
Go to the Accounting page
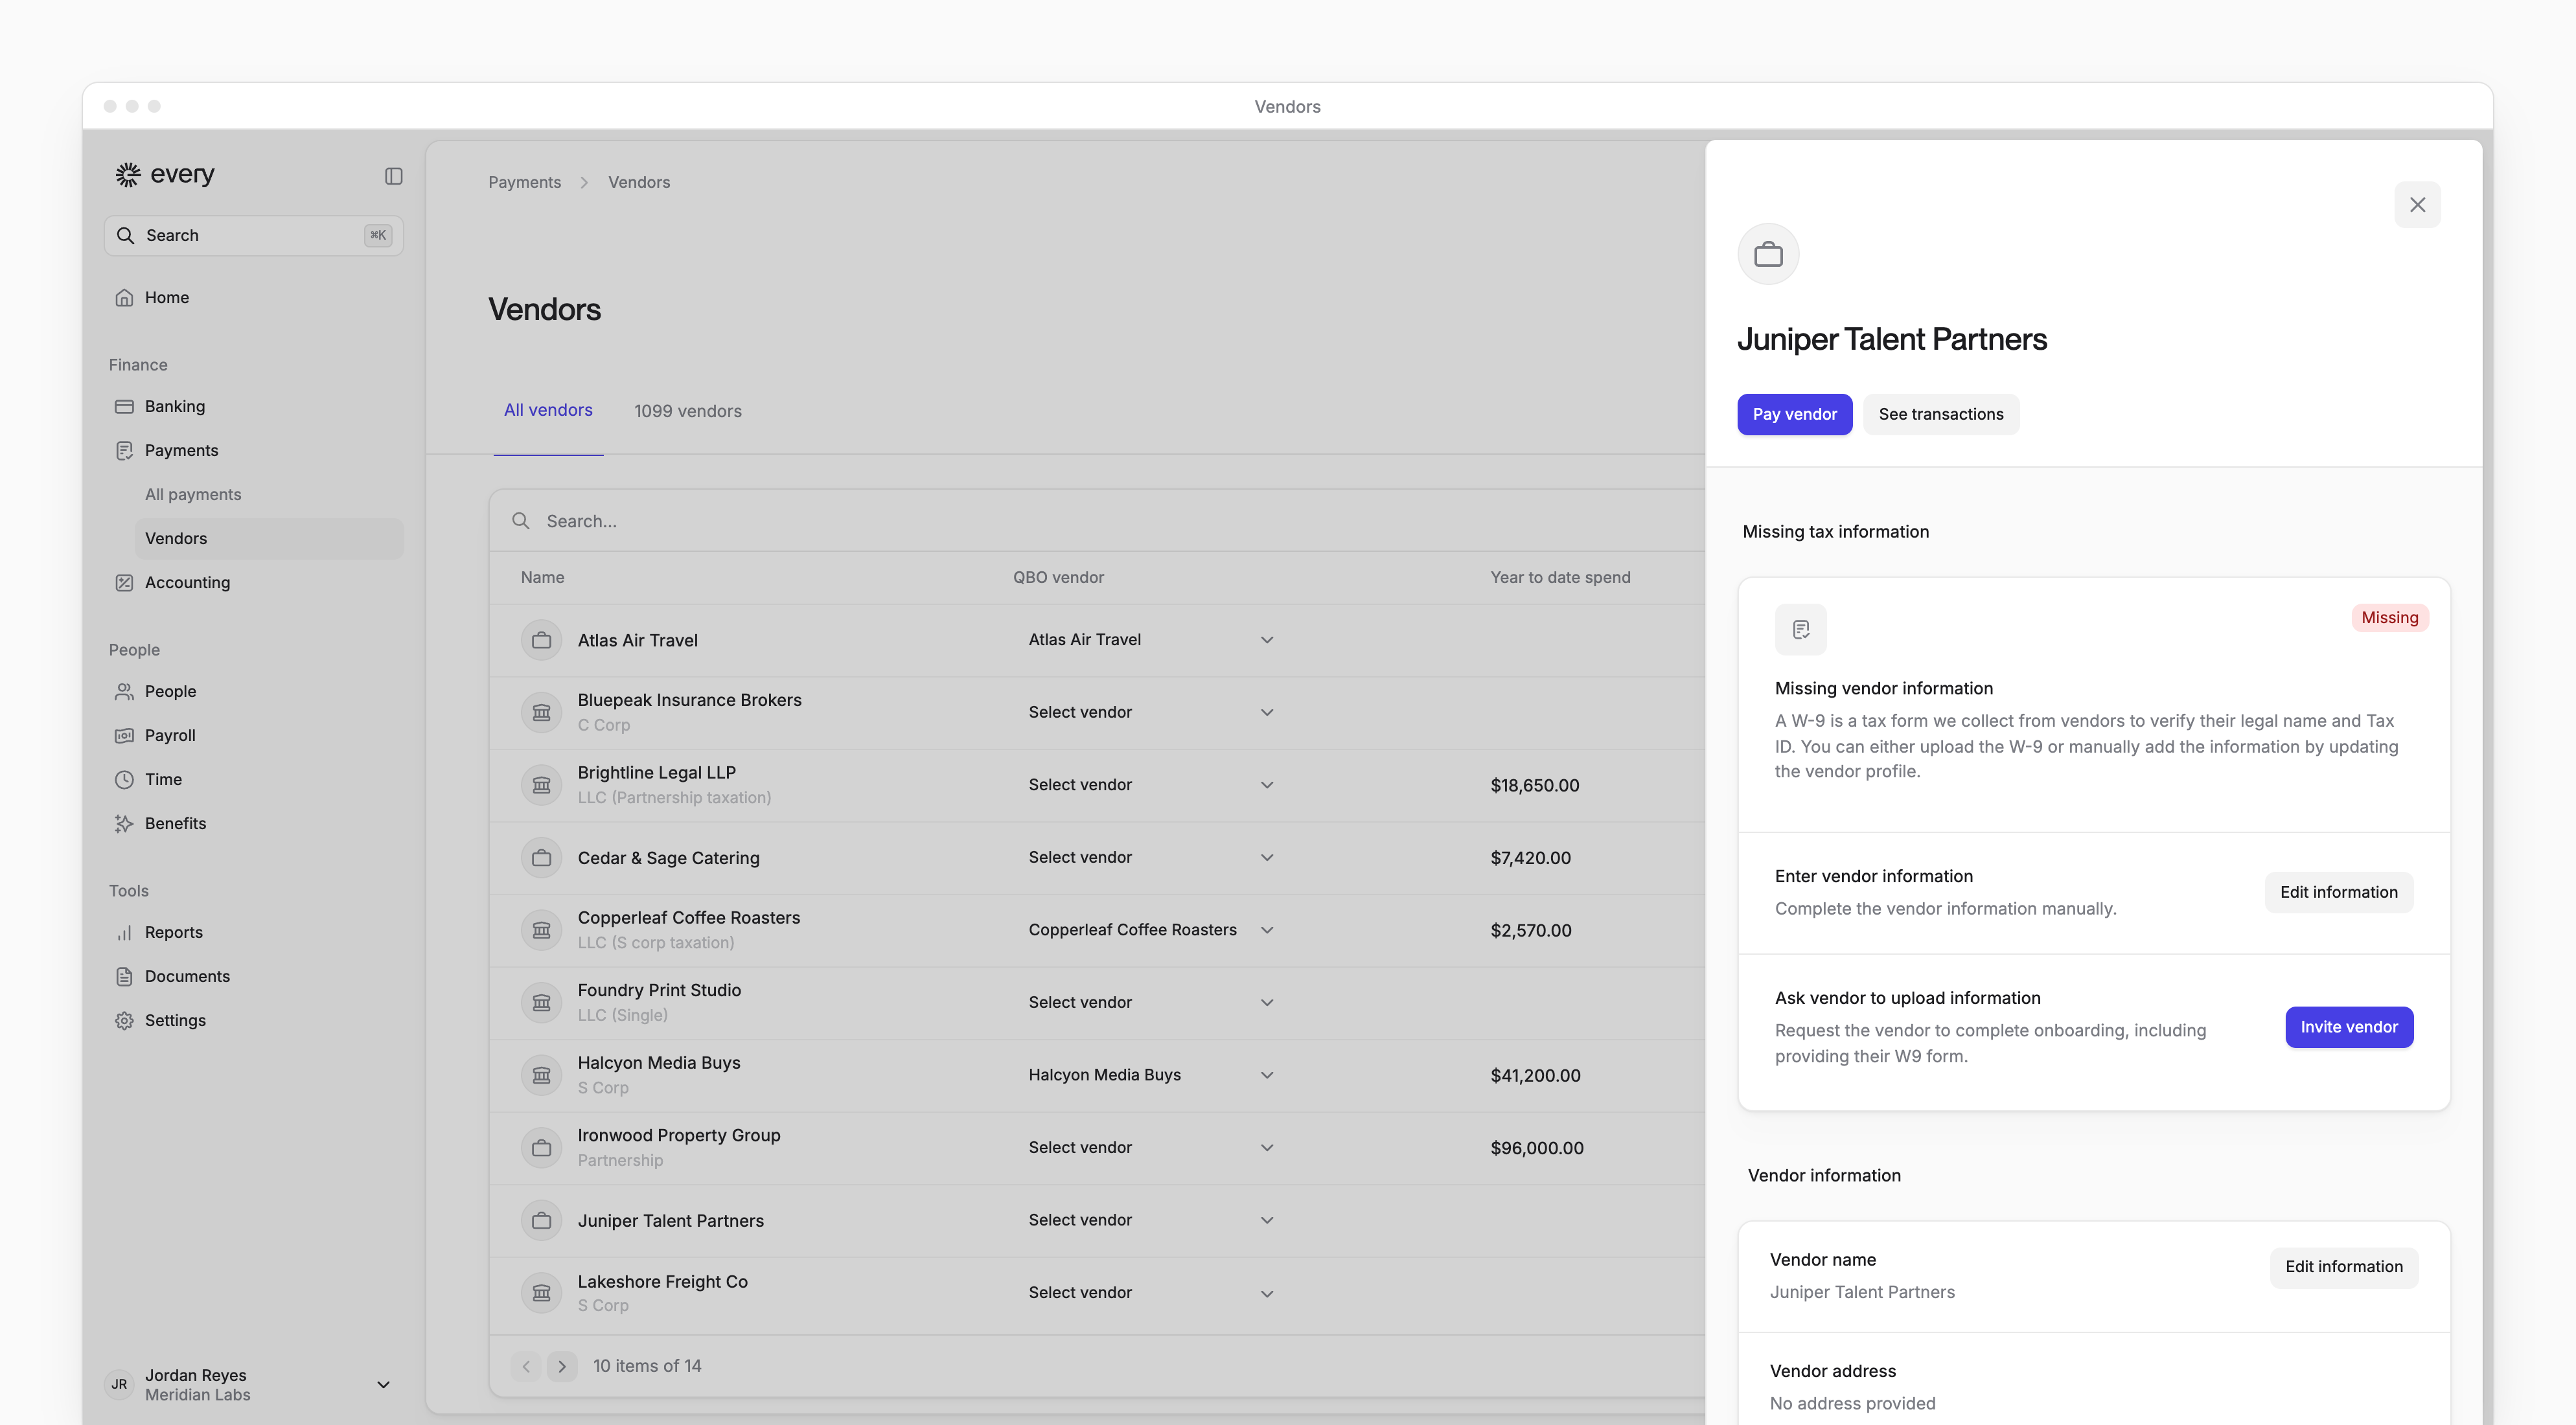[254, 582]
